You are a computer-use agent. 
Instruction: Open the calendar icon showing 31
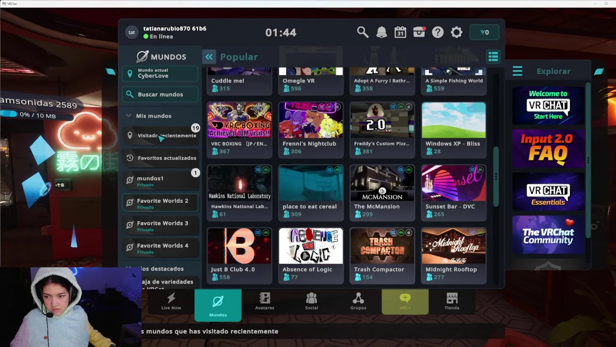tap(400, 32)
